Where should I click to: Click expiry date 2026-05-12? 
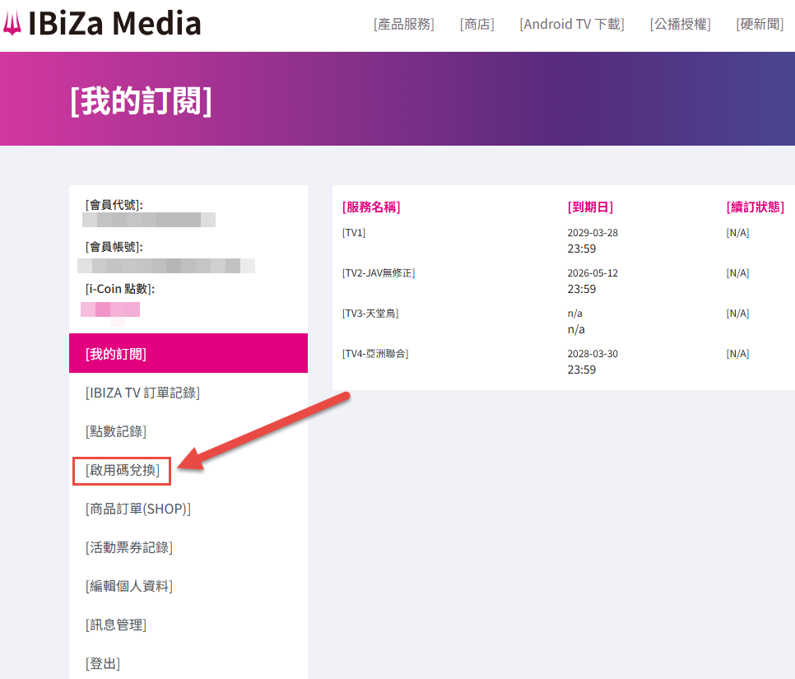pos(593,272)
